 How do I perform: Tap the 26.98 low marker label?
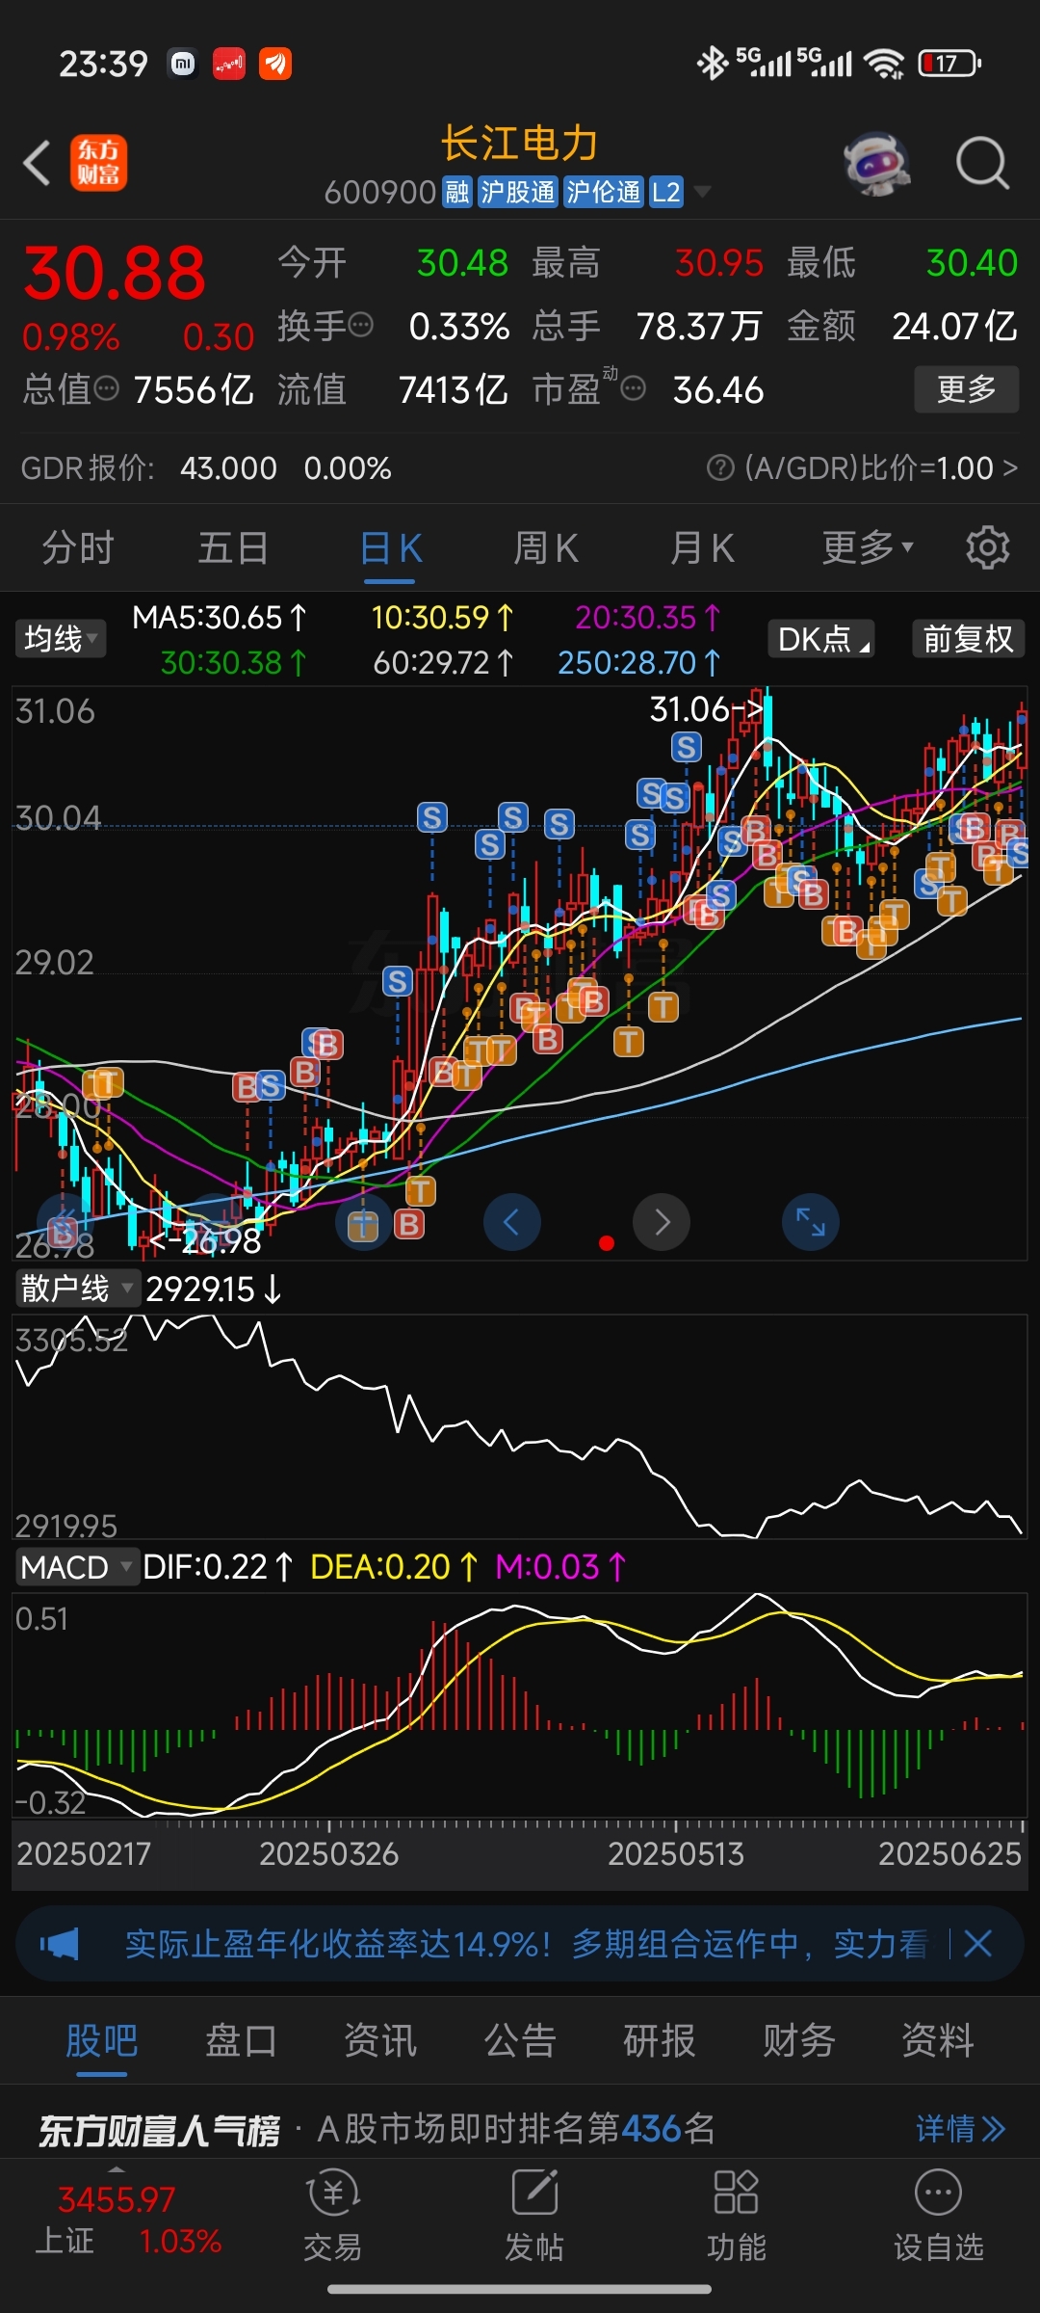(x=205, y=1240)
